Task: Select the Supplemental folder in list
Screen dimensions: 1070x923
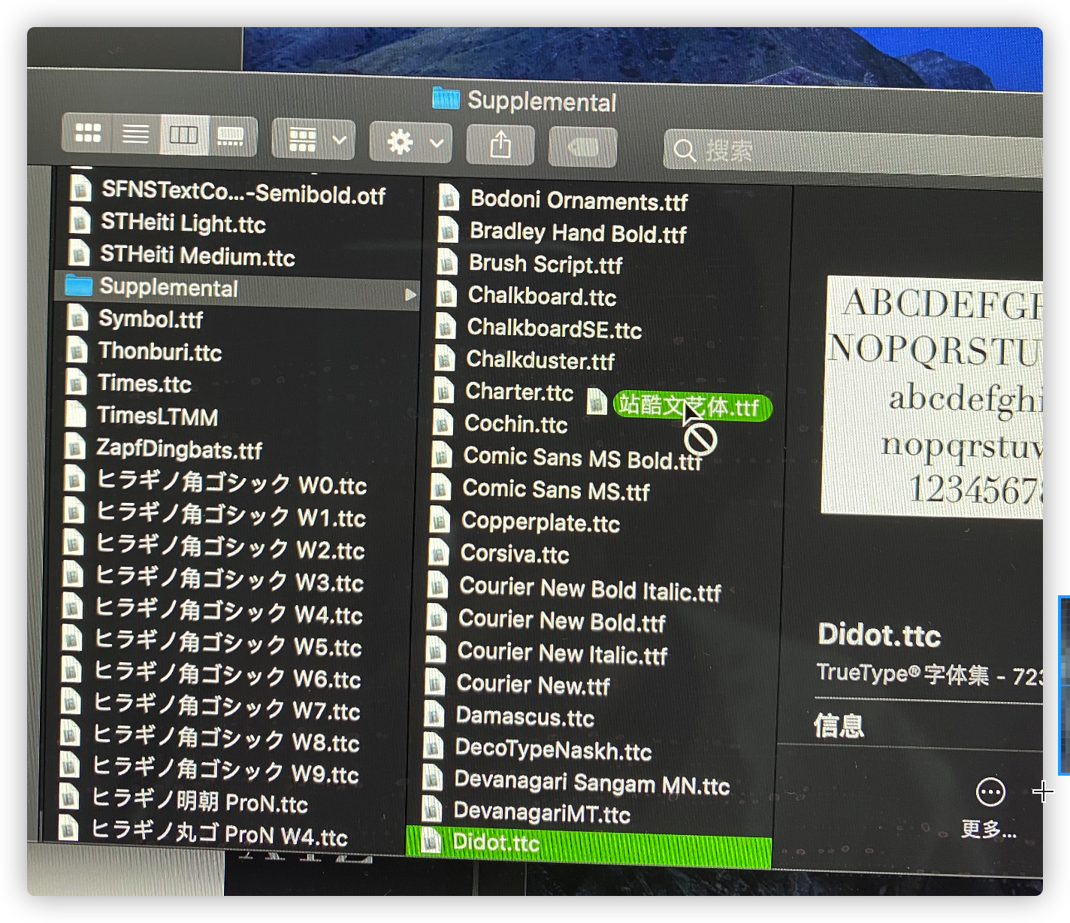Action: pos(169,287)
